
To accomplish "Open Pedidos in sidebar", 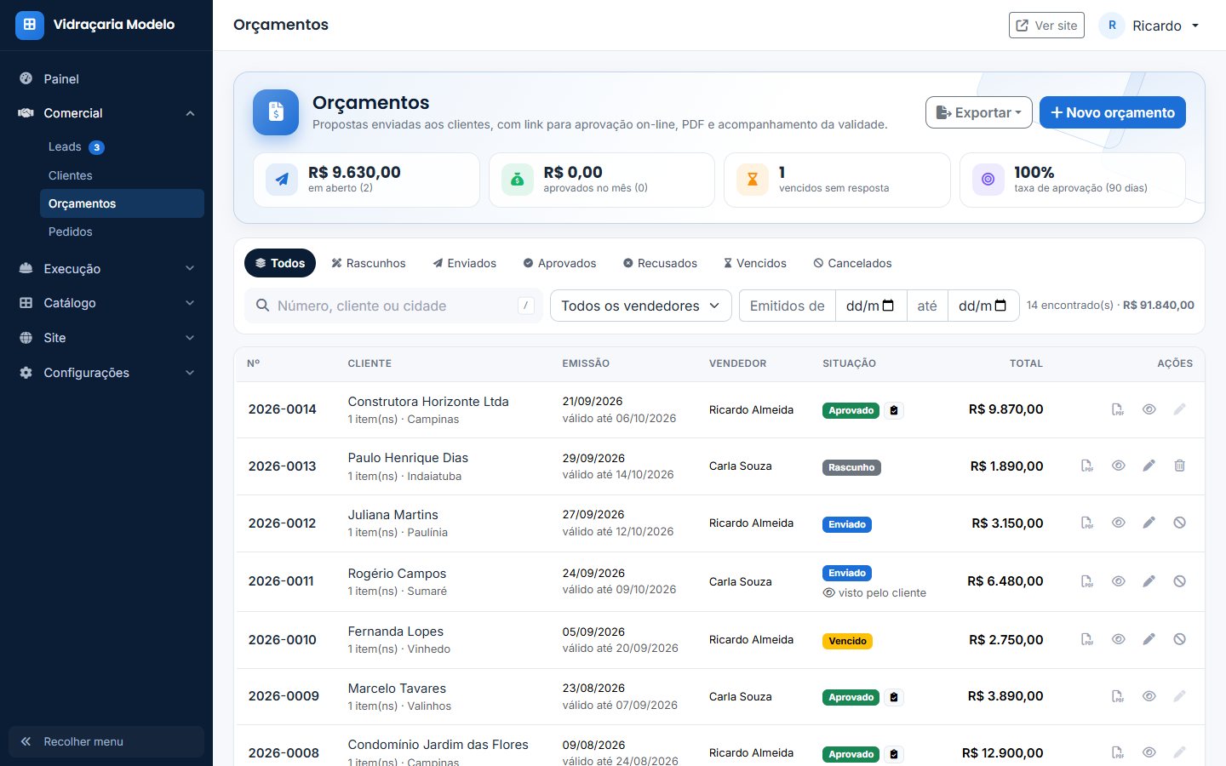I will point(122,232).
